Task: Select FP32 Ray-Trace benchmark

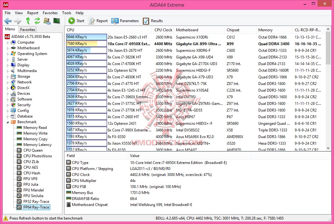Action: (36, 202)
